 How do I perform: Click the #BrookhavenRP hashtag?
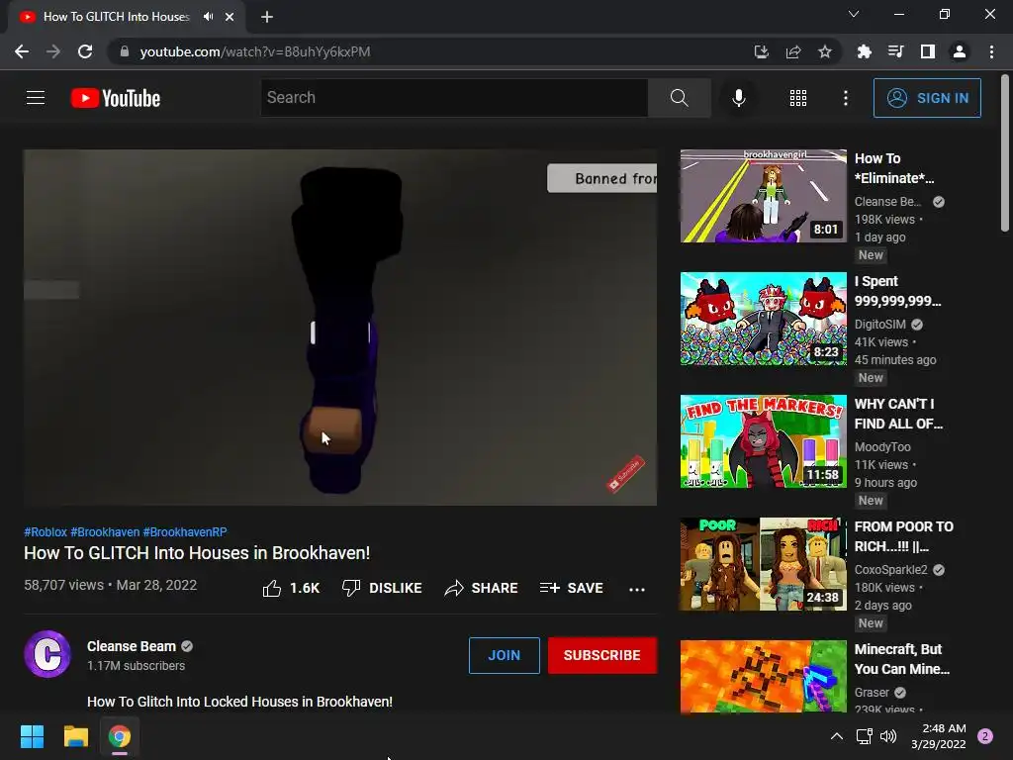pyautogui.click(x=185, y=531)
